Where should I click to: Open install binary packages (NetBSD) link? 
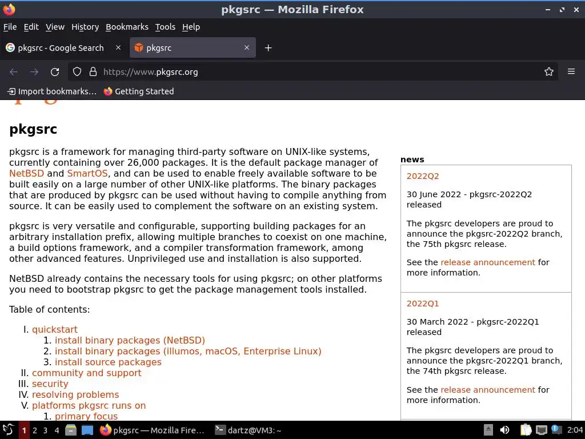point(130,341)
